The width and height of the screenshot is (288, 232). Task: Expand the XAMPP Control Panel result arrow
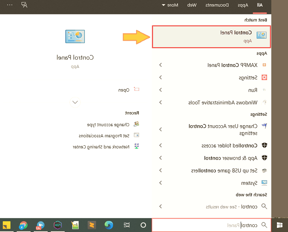pos(160,65)
